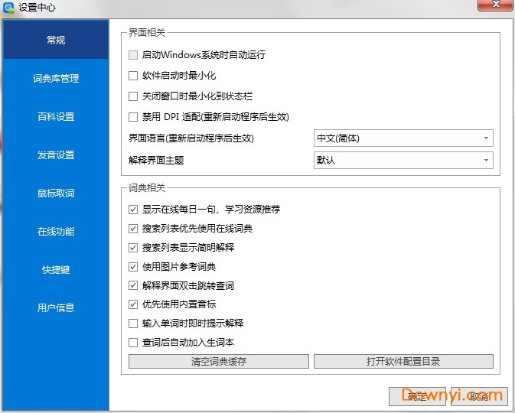Open 用户信息 page

[x=56, y=307]
